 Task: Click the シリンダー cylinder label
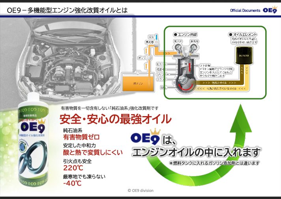click(x=163, y=74)
